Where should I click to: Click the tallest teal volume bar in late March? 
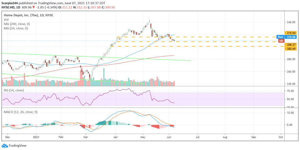click(x=104, y=77)
